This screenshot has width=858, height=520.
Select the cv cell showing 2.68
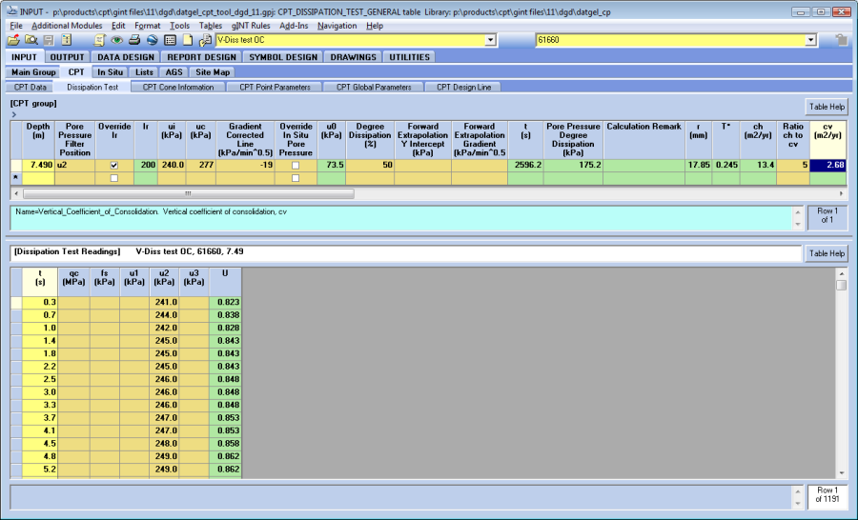pyautogui.click(x=828, y=165)
